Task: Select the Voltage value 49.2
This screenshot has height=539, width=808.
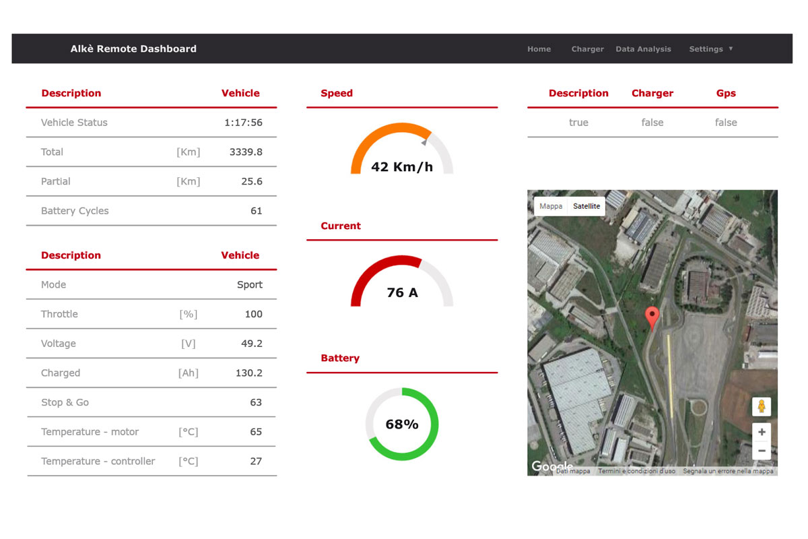Action: pos(252,344)
